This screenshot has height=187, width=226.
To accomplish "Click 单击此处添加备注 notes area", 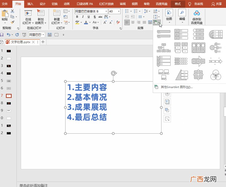I will point(34,185).
